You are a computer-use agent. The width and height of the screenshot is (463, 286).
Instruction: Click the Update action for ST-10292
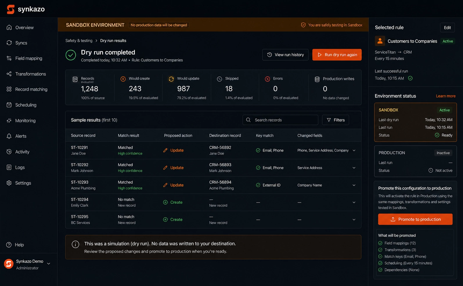coord(173,168)
